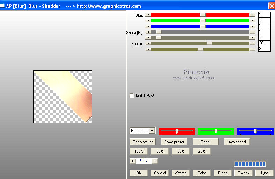Screen dimensions: 275x179
Task: Click left arrow of red Blur slider
Action: (x=148, y=15)
